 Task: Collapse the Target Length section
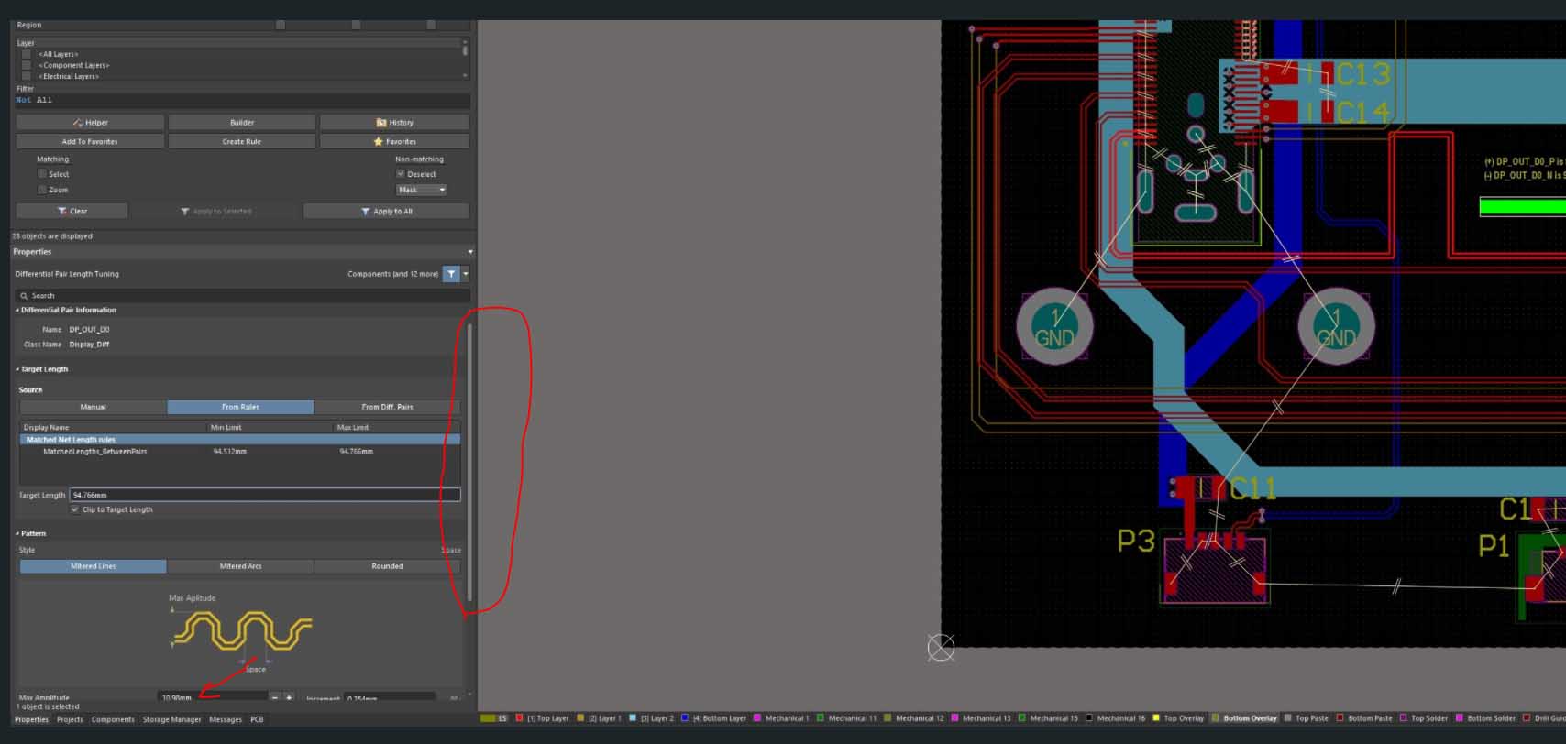[x=17, y=369]
